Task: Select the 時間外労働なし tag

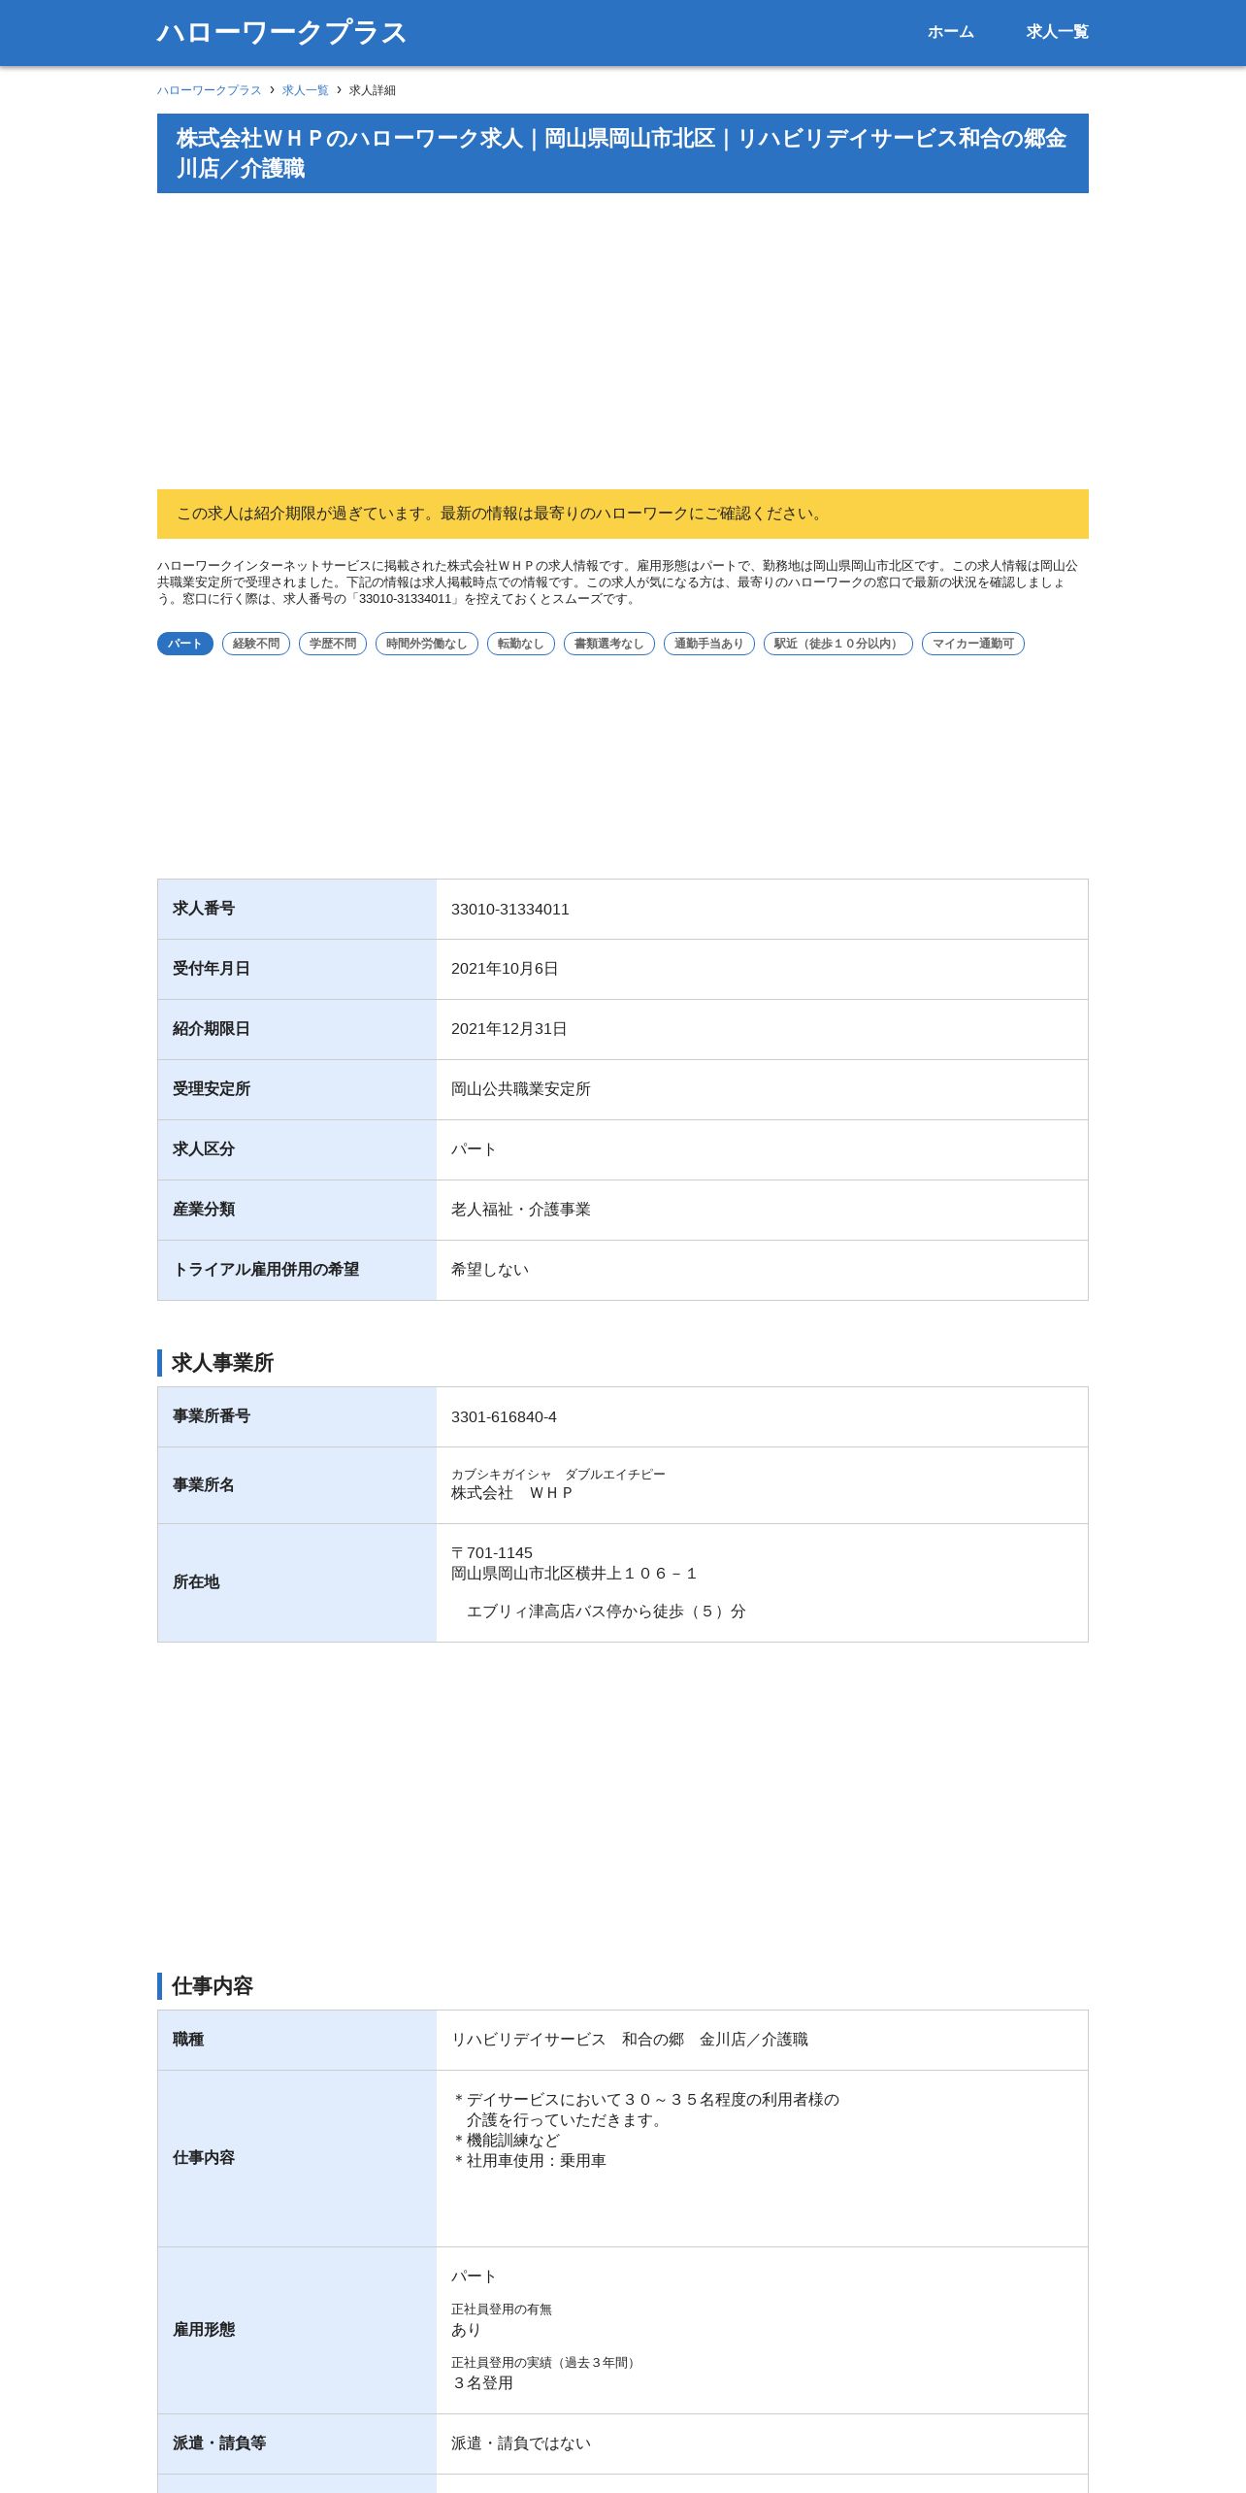Action: (427, 644)
